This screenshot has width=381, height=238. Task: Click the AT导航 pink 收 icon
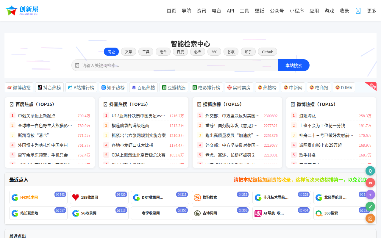pyautogui.click(x=258, y=213)
